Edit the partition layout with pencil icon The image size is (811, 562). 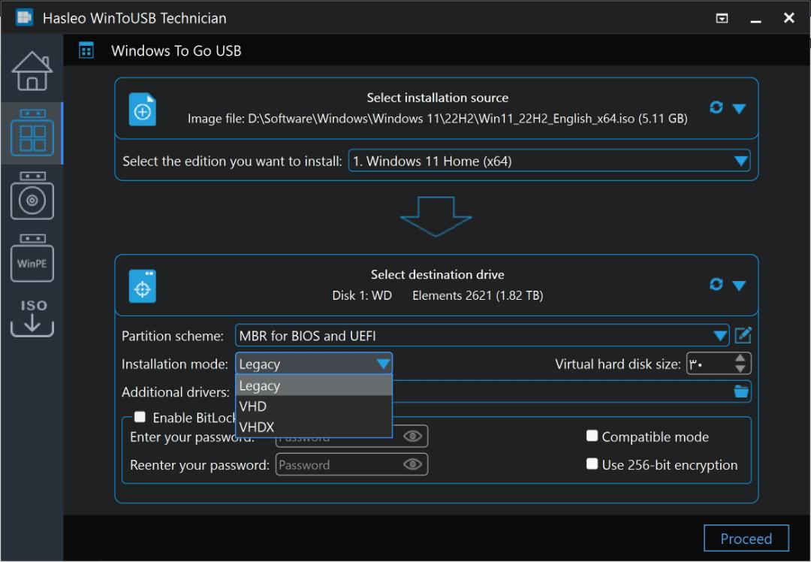click(x=743, y=335)
